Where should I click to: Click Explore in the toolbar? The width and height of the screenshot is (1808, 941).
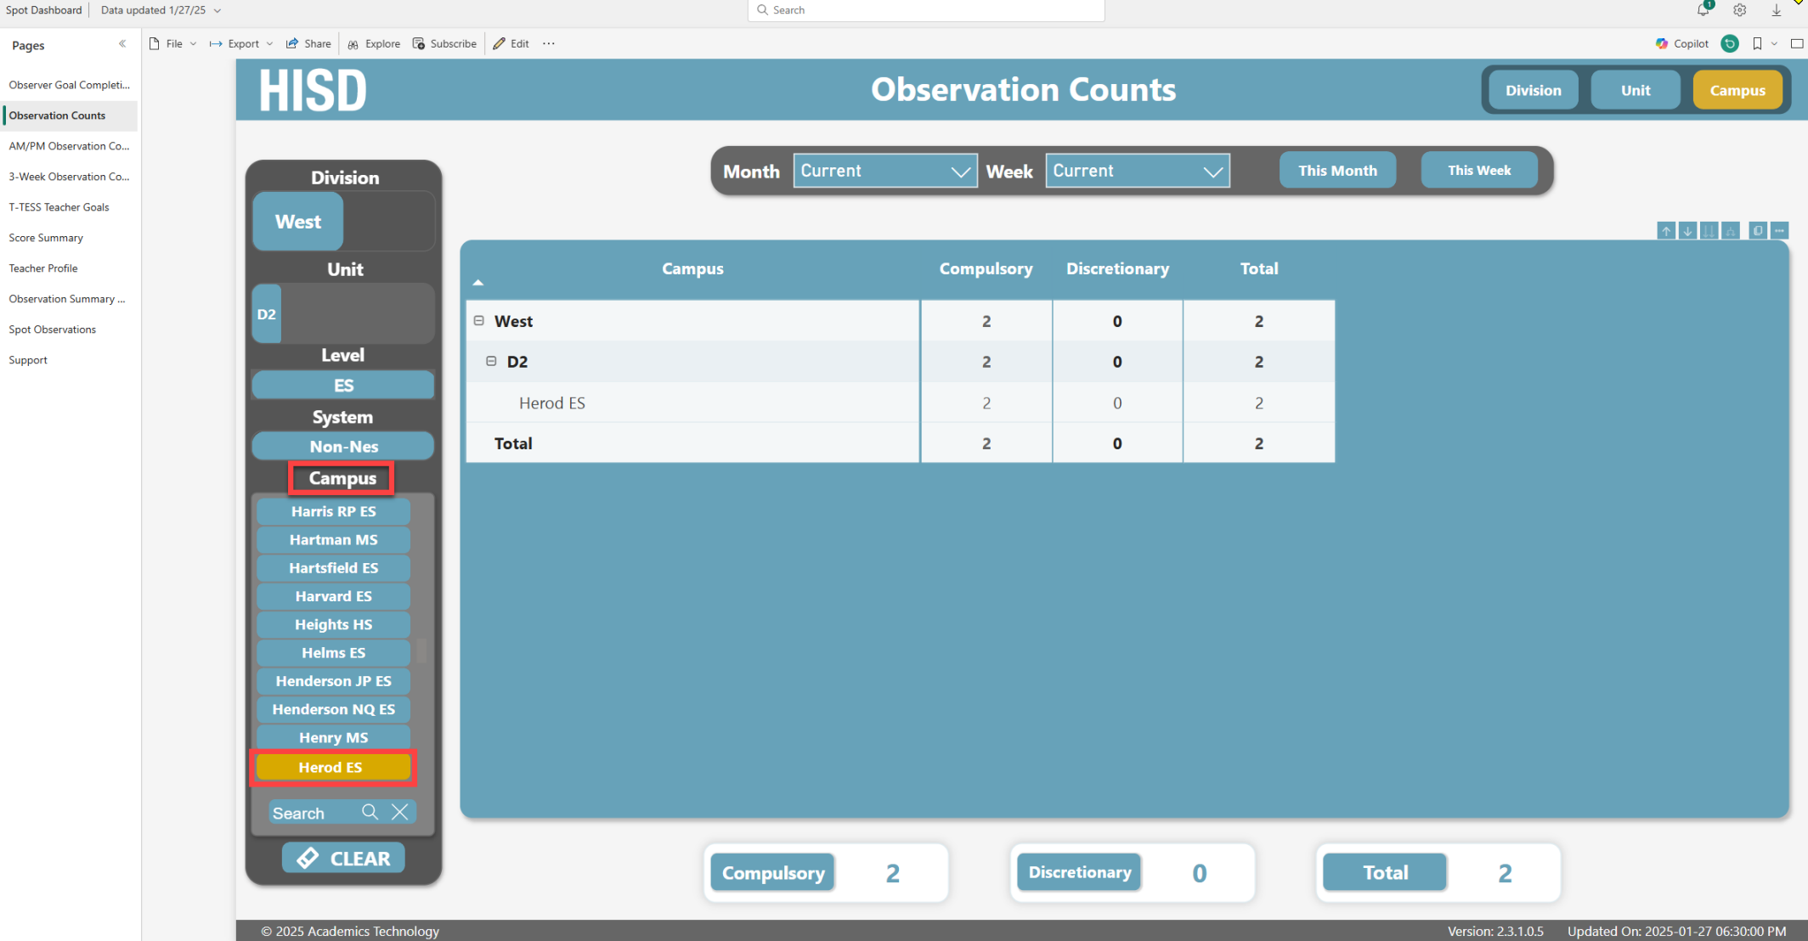click(374, 43)
